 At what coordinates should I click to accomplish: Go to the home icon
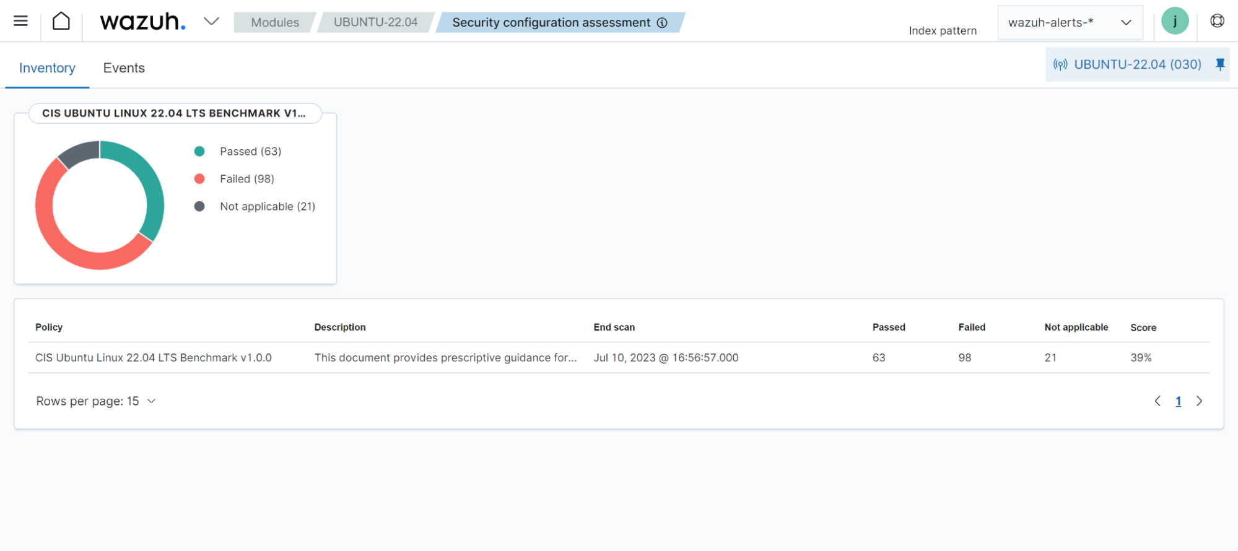(61, 21)
